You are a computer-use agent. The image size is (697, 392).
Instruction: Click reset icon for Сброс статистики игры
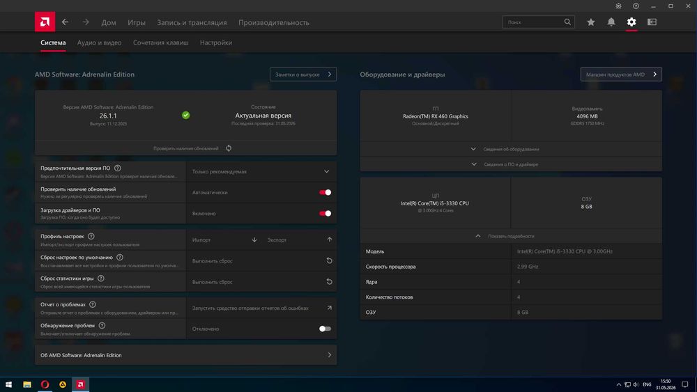(x=330, y=281)
